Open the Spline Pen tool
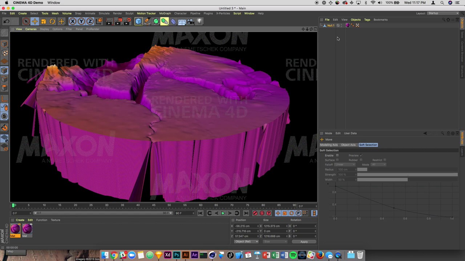The height and width of the screenshot is (261, 465). coord(147,21)
